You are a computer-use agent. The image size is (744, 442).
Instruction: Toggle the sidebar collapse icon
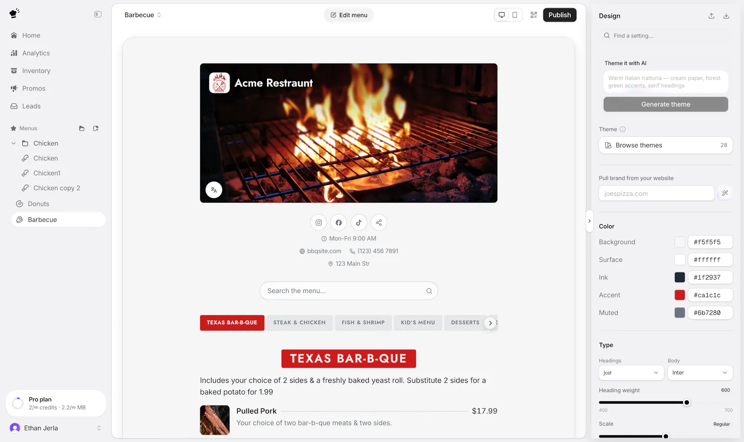(x=98, y=14)
